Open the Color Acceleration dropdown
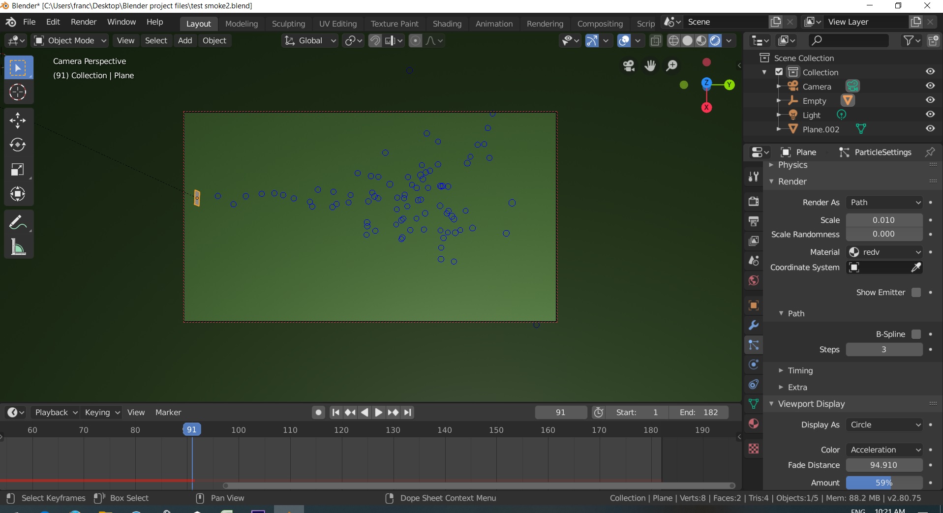The image size is (943, 513). (884, 450)
